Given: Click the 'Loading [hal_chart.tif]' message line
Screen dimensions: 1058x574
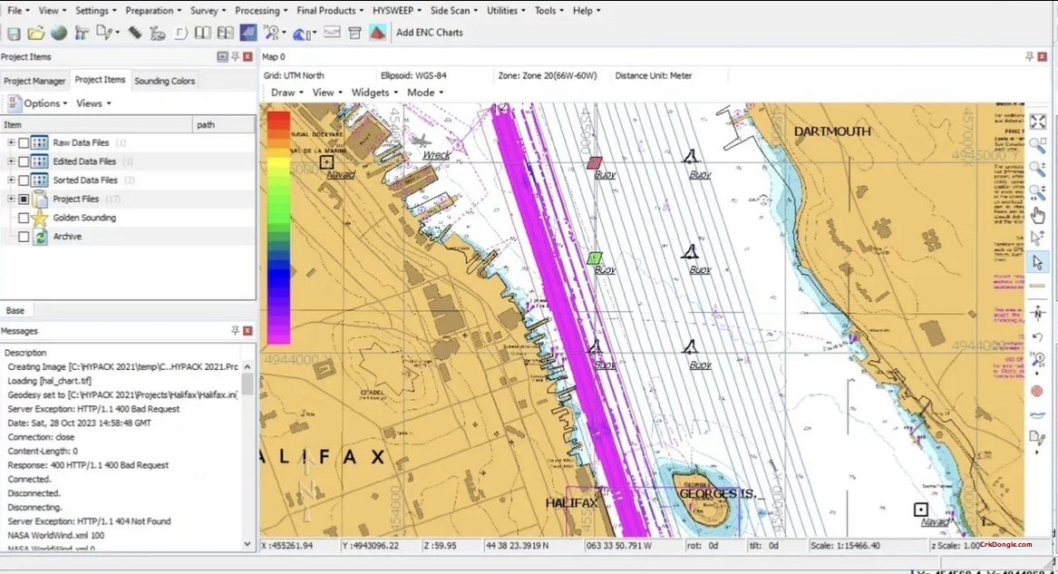Looking at the screenshot, I should 49,381.
